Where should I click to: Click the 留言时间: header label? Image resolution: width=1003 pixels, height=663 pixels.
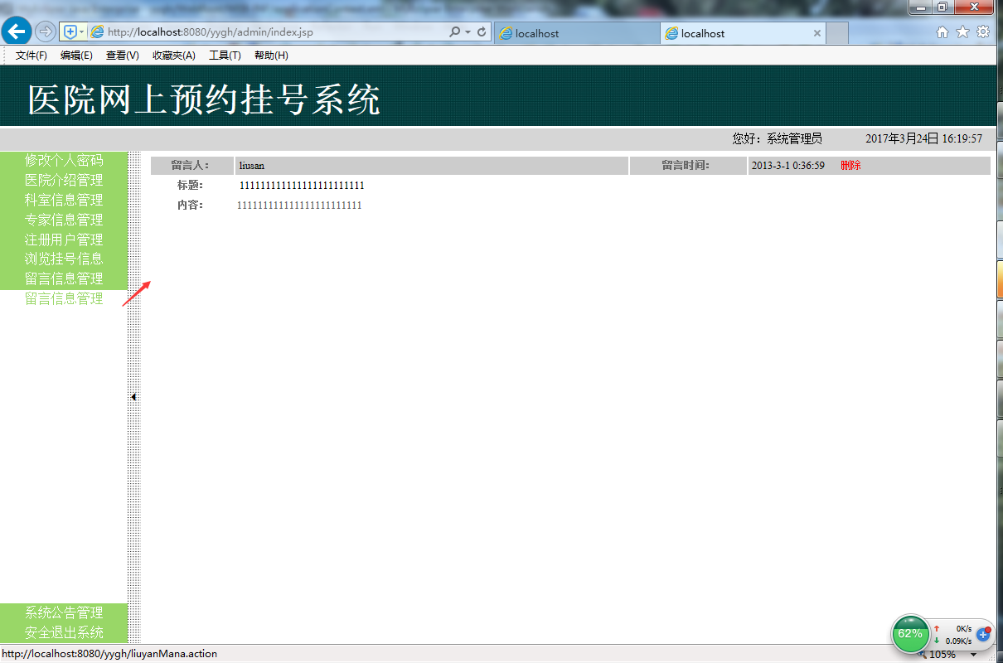click(686, 166)
